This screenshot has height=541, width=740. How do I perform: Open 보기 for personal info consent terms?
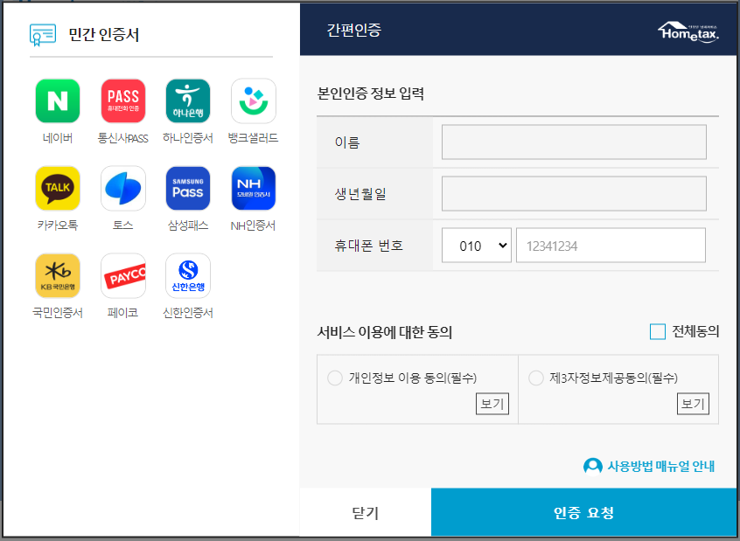point(492,404)
